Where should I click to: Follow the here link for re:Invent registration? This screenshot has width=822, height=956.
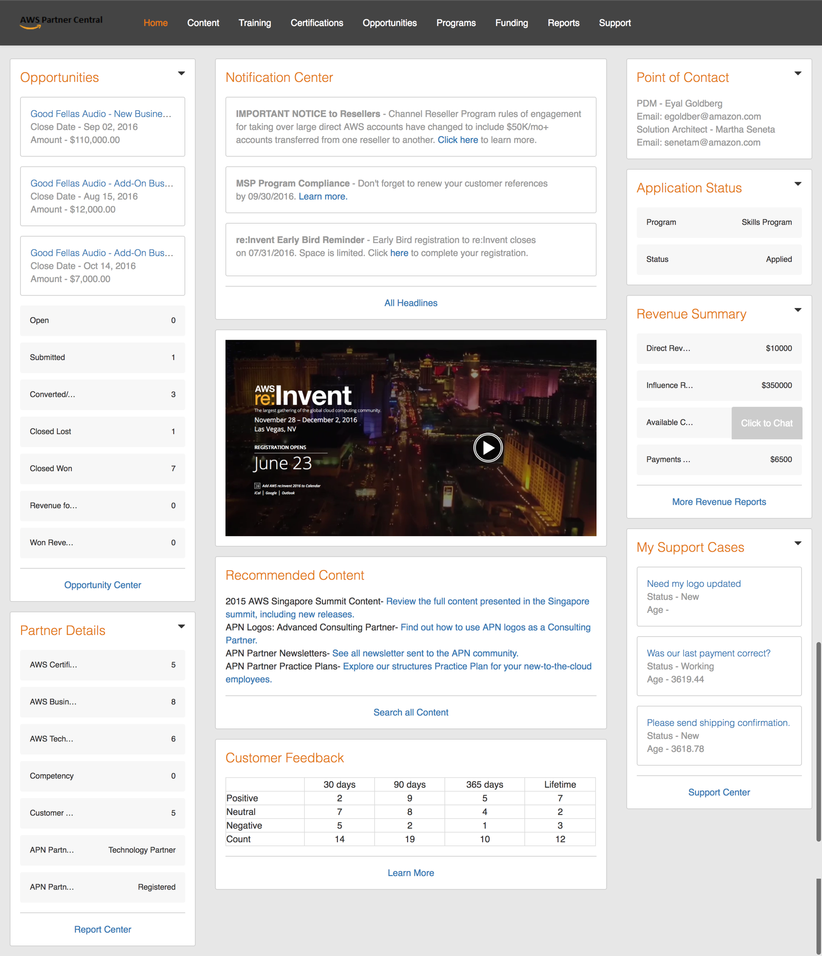click(x=399, y=253)
